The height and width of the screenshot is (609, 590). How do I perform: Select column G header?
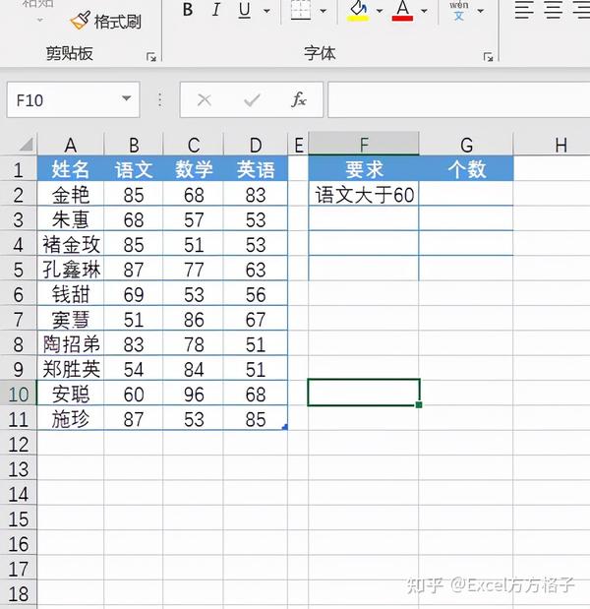466,145
